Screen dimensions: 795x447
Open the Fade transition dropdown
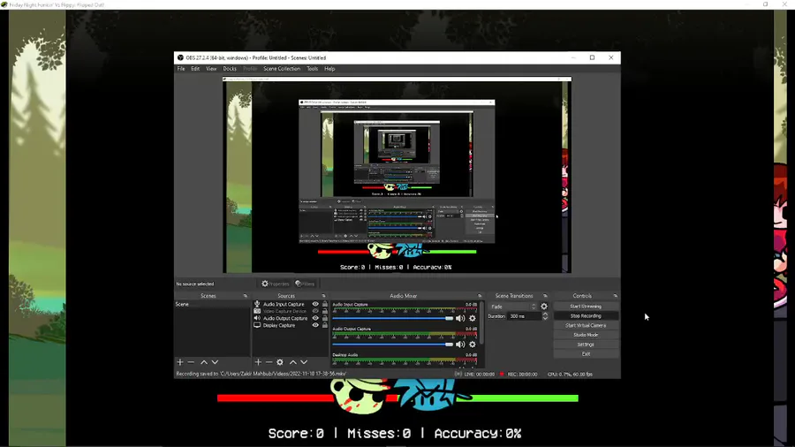click(512, 307)
